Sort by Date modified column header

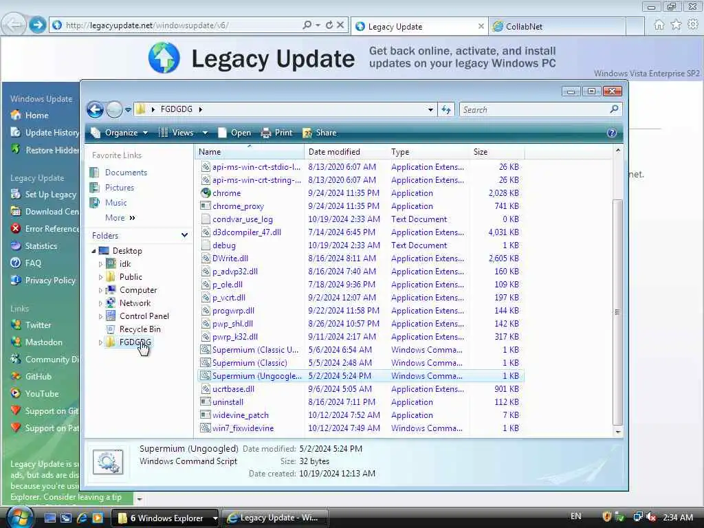[x=345, y=152]
